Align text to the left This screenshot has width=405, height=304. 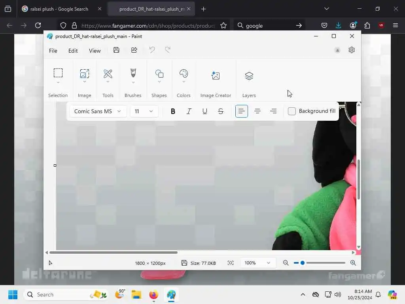point(242,111)
